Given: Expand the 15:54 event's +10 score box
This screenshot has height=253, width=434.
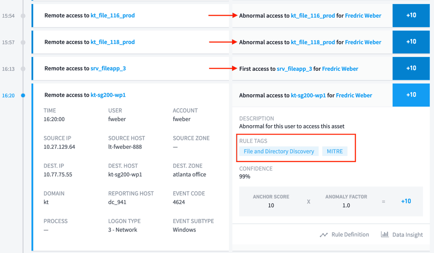Looking at the screenshot, I should pyautogui.click(x=411, y=16).
